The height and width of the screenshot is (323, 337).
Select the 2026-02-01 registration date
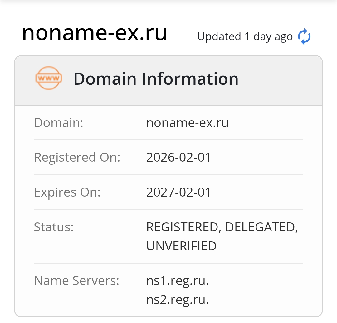tap(178, 157)
